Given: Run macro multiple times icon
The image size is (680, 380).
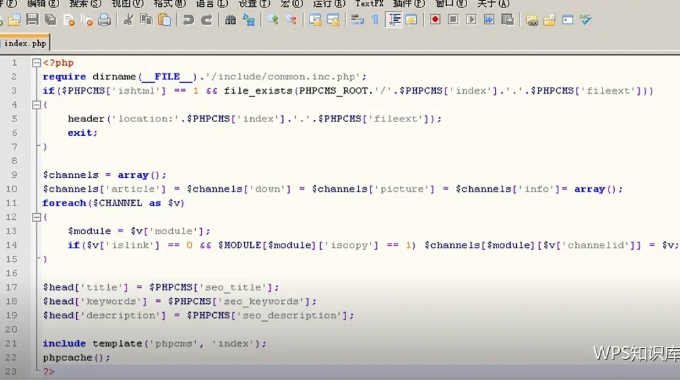Looking at the screenshot, I should point(489,20).
